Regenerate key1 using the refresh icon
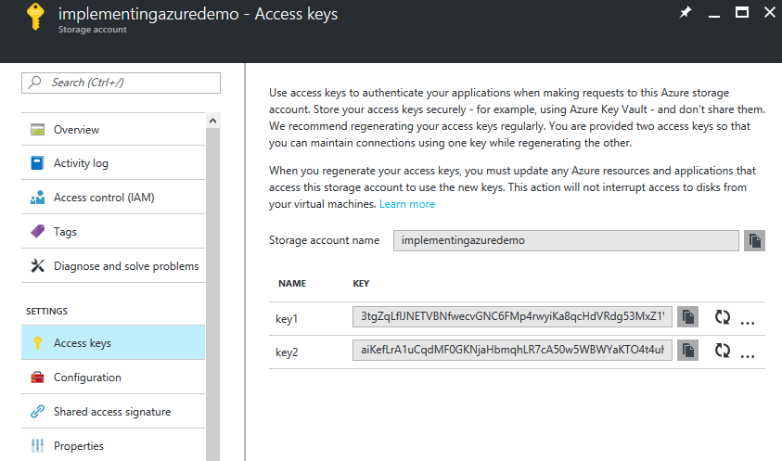This screenshot has height=461, width=782. 723,317
